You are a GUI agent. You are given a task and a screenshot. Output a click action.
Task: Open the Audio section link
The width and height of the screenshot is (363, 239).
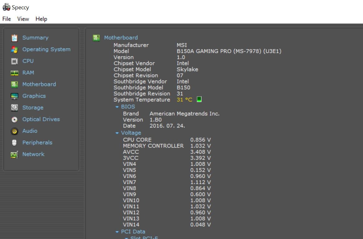click(30, 131)
